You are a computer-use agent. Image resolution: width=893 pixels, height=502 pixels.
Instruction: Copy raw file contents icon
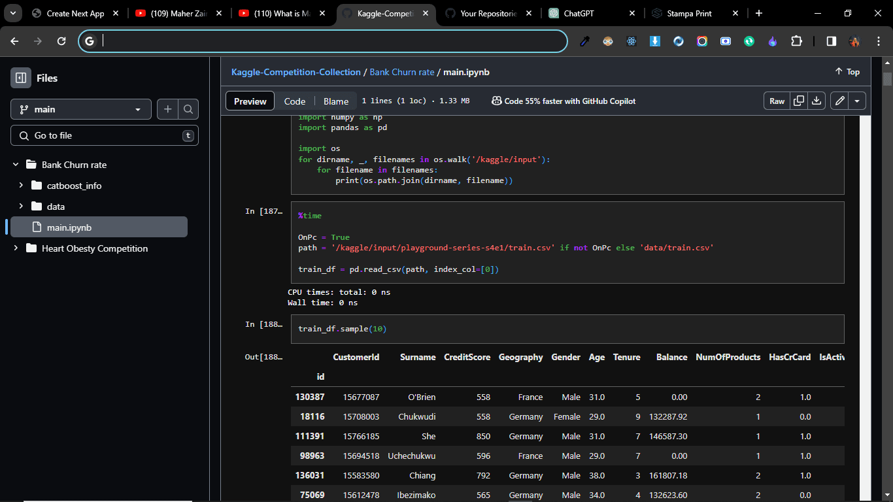[798, 101]
